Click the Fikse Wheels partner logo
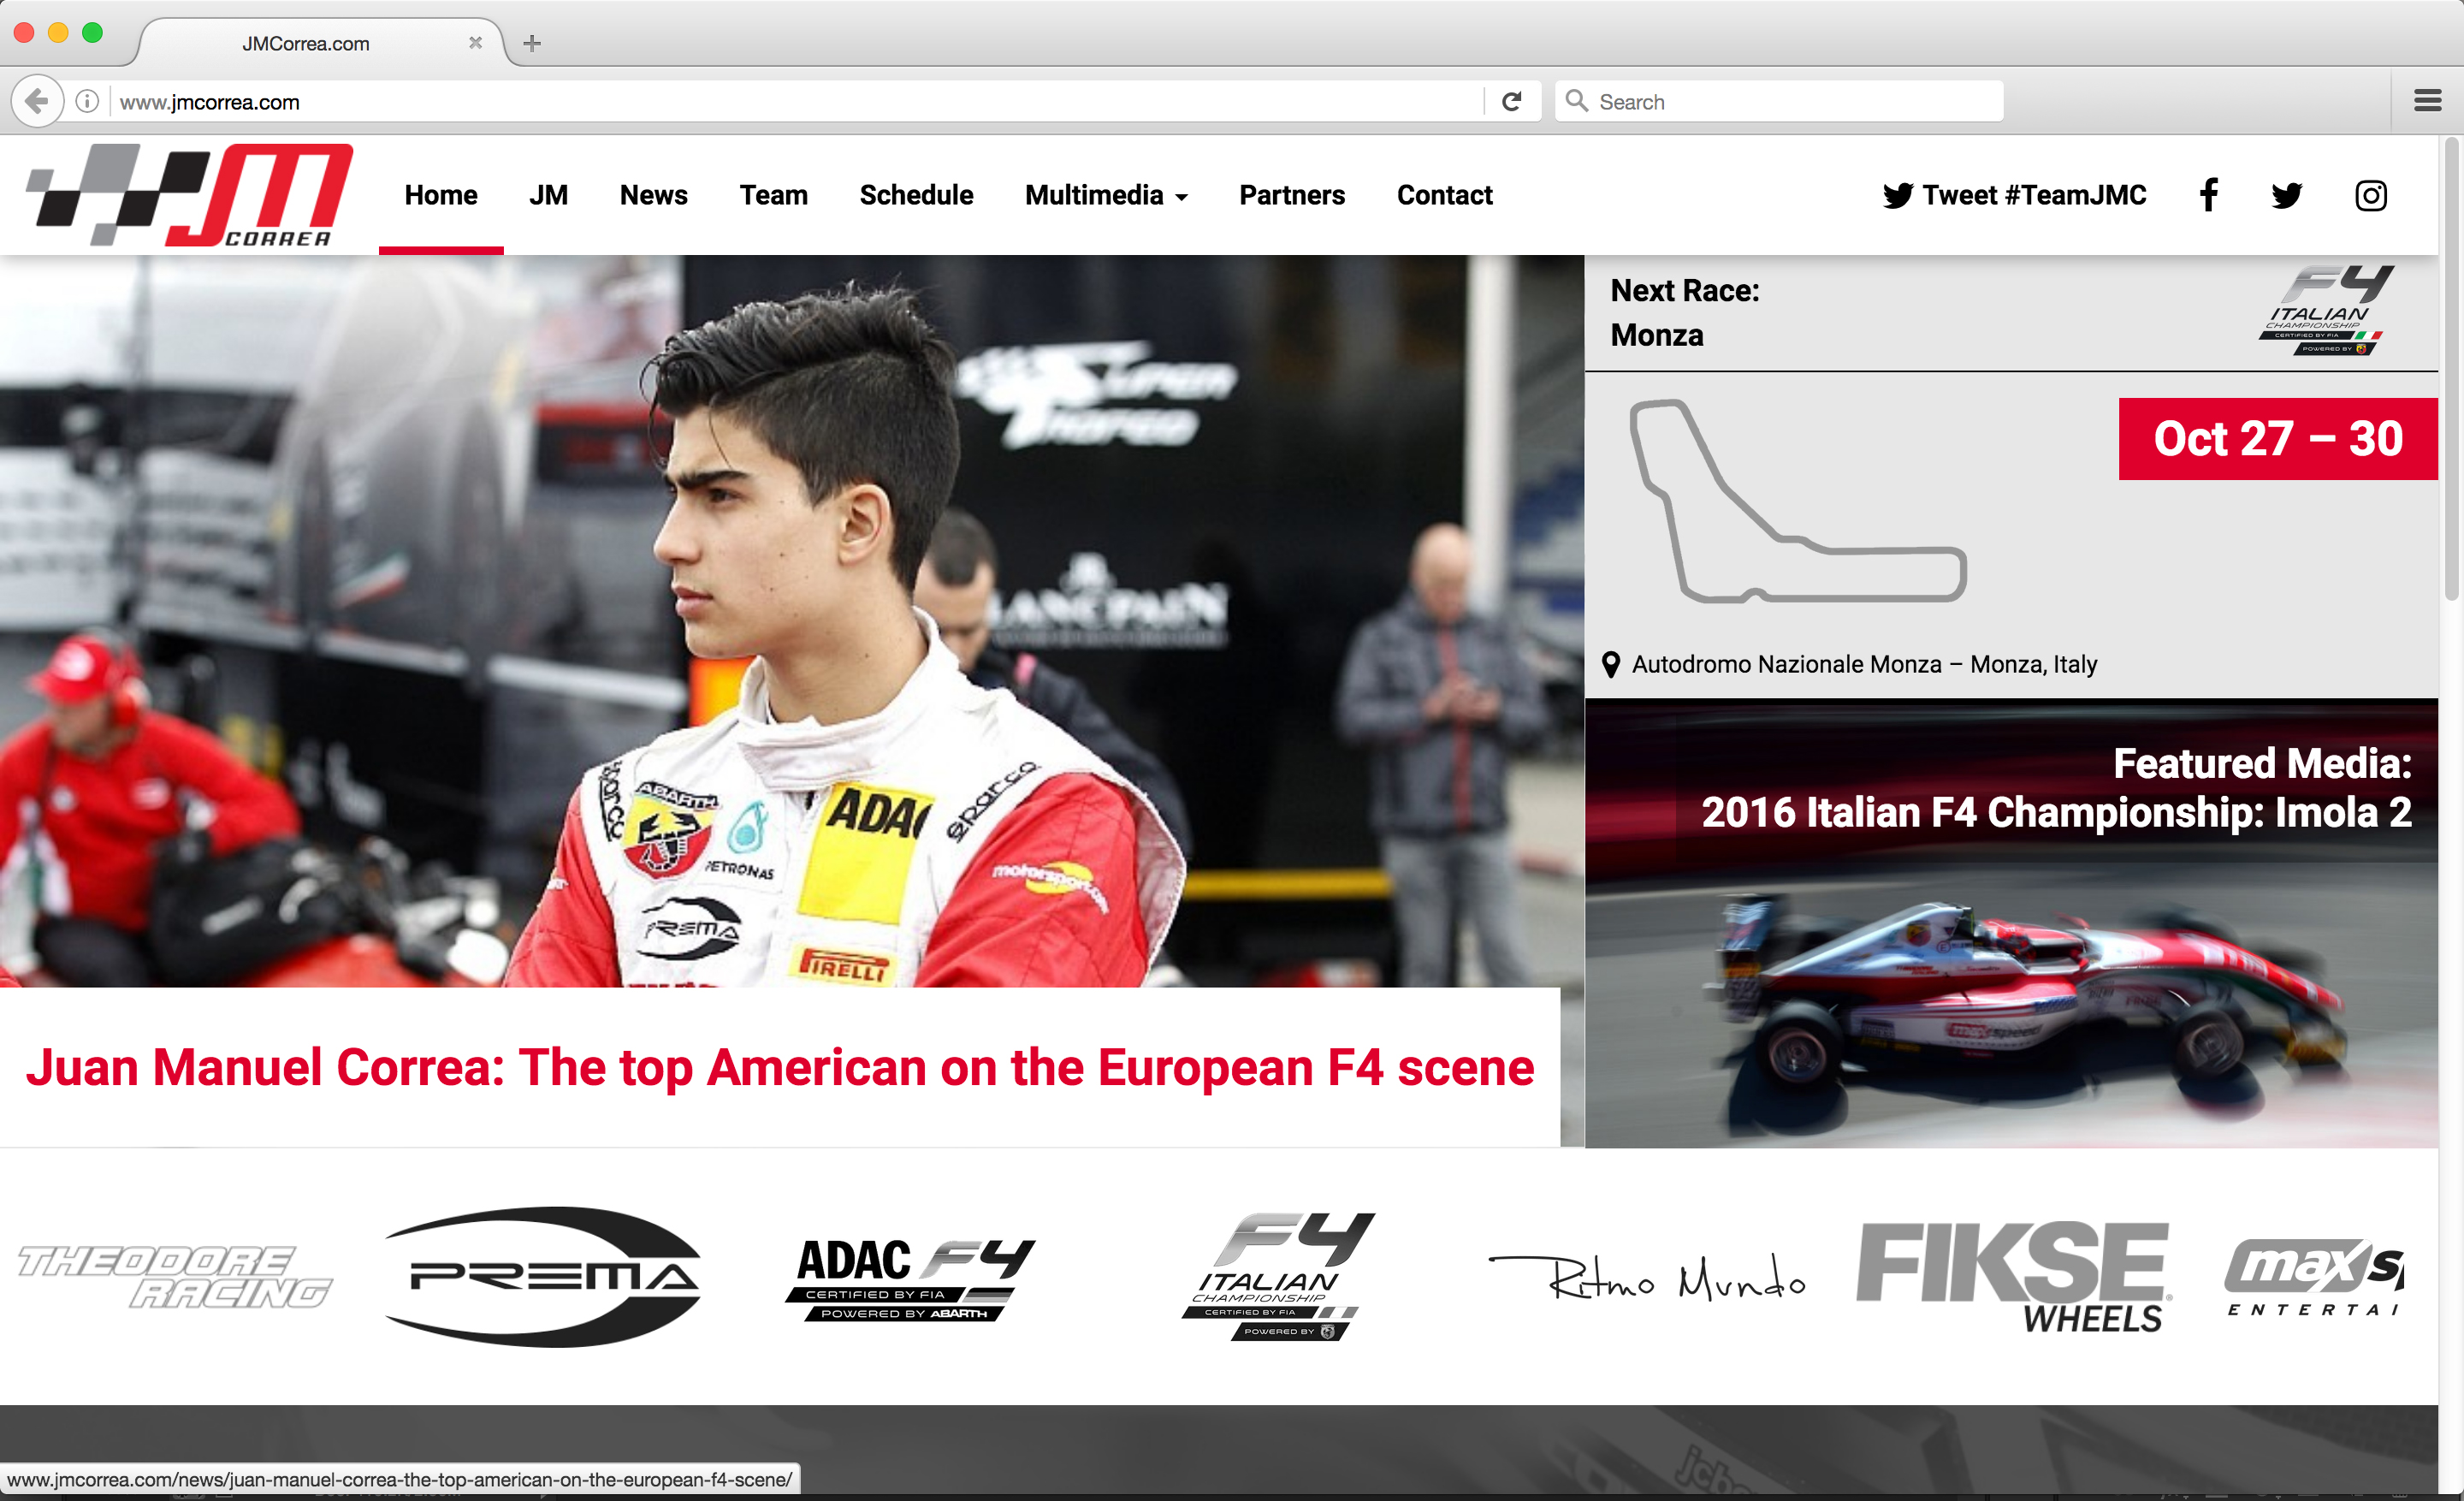The image size is (2464, 1501). pyautogui.click(x=2013, y=1277)
